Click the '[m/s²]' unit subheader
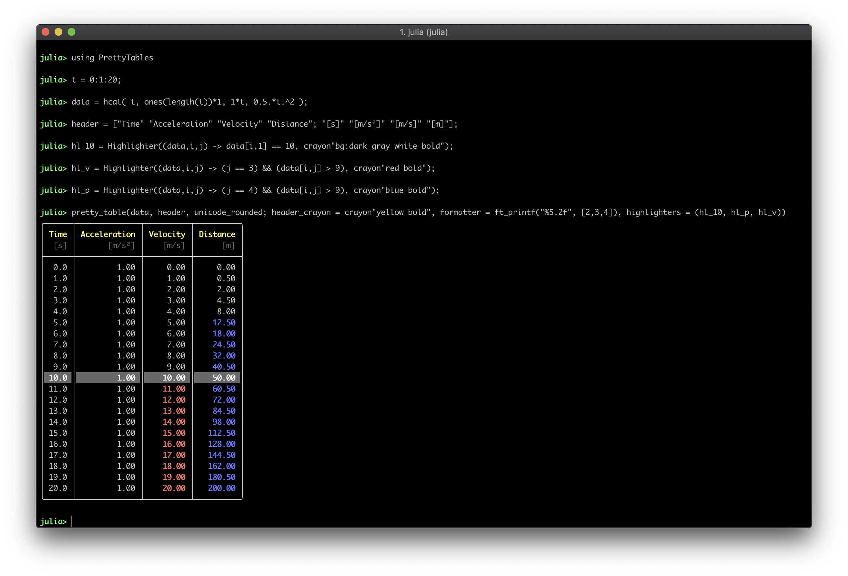The width and height of the screenshot is (848, 576). (121, 245)
